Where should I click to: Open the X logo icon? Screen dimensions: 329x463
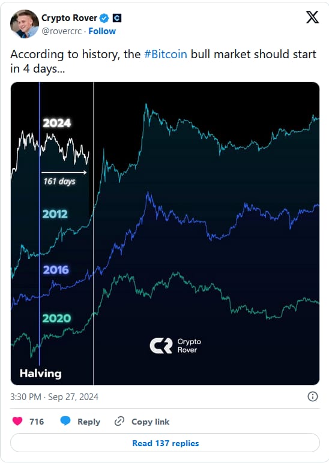pos(312,17)
